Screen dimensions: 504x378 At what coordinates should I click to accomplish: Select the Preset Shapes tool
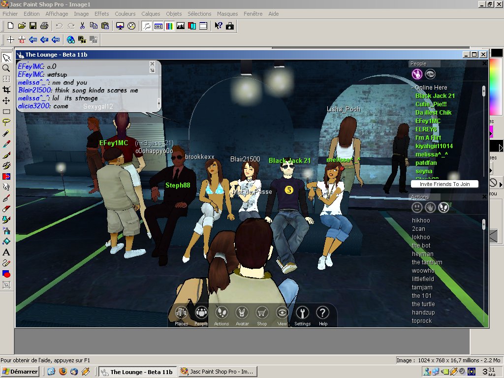click(6, 274)
